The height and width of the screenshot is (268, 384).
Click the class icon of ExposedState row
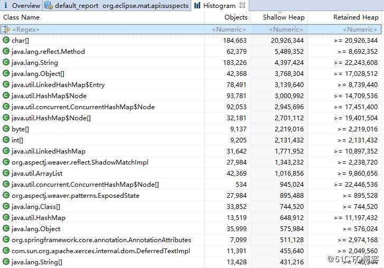click(x=6, y=195)
